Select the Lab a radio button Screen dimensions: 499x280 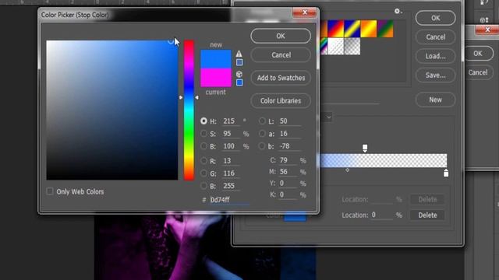pos(262,134)
